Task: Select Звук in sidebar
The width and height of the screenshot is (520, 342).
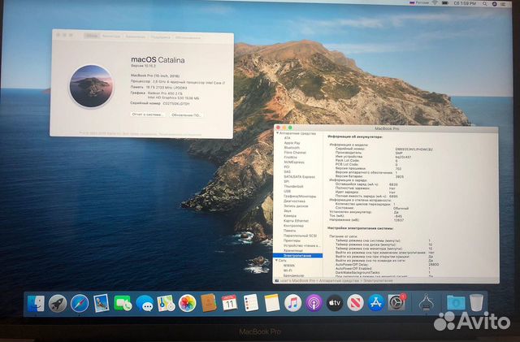Action: click(x=288, y=210)
